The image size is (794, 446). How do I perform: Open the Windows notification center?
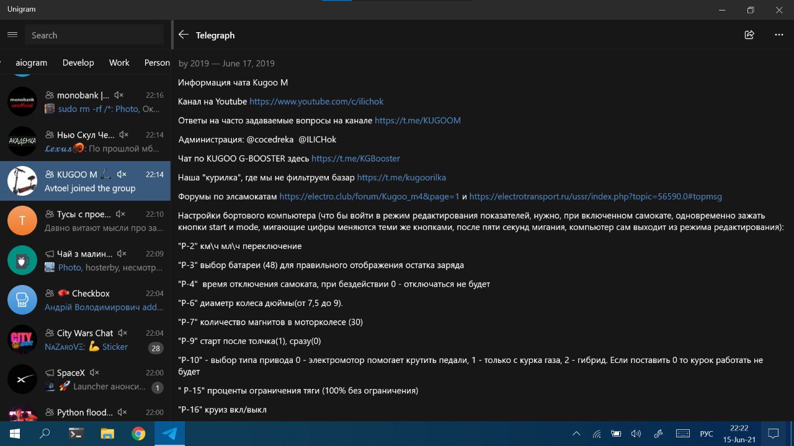coord(774,434)
